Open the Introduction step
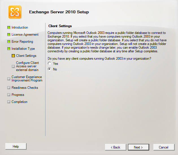Image resolution: width=178 pixels, height=155 pixels. tap(20, 27)
